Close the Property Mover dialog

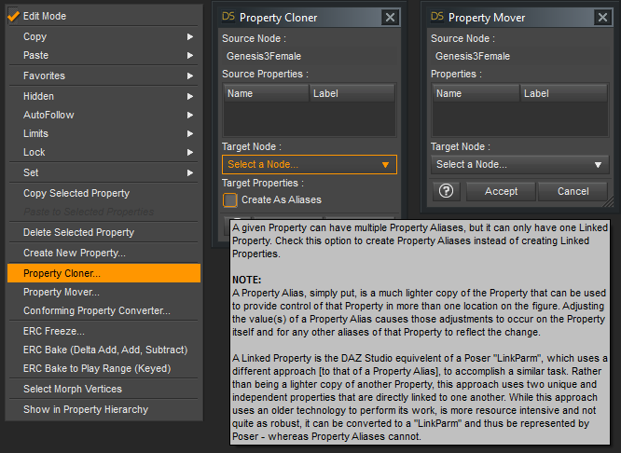(600, 17)
